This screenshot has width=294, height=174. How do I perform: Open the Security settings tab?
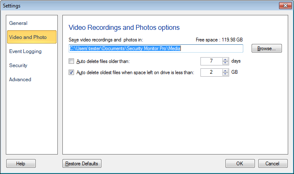[x=18, y=65]
